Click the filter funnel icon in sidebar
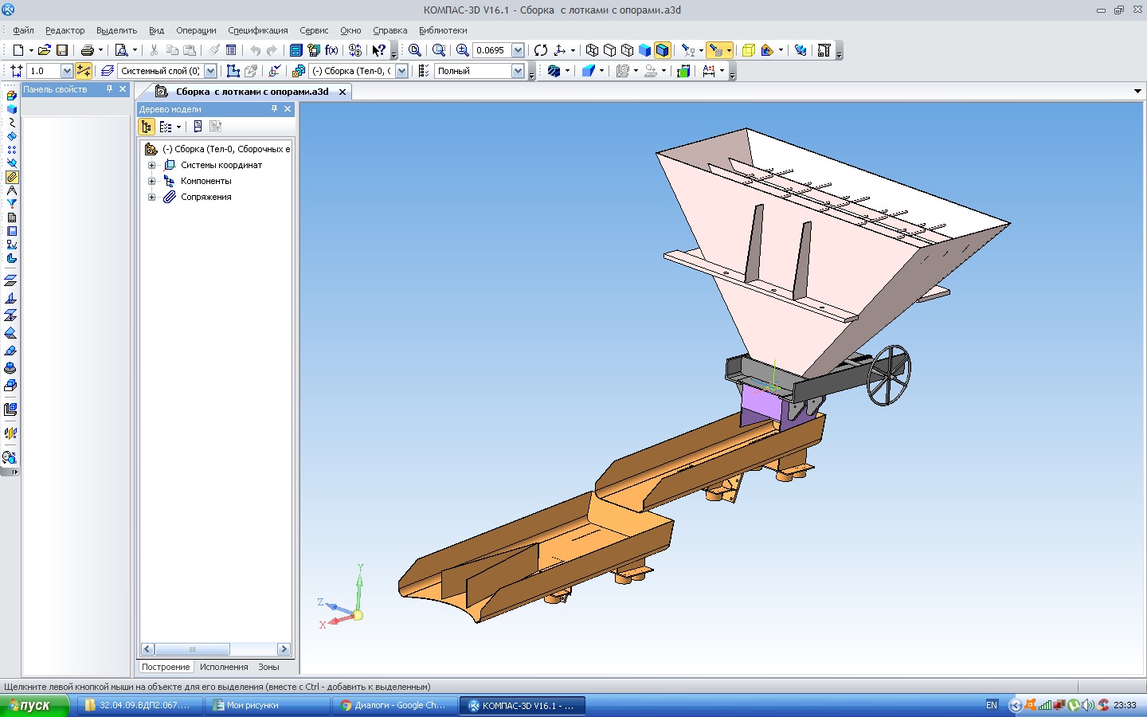The width and height of the screenshot is (1147, 717). coord(11,204)
